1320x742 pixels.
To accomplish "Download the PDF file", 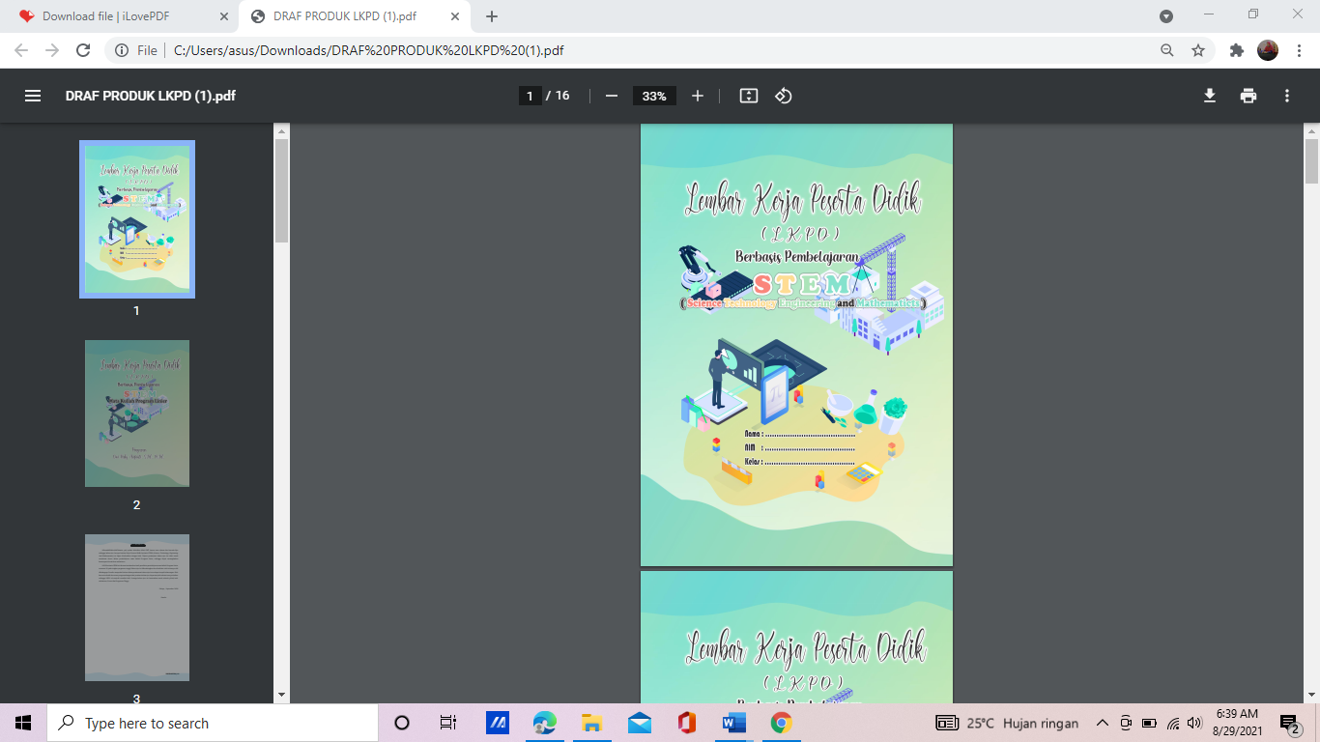I will tap(1209, 96).
